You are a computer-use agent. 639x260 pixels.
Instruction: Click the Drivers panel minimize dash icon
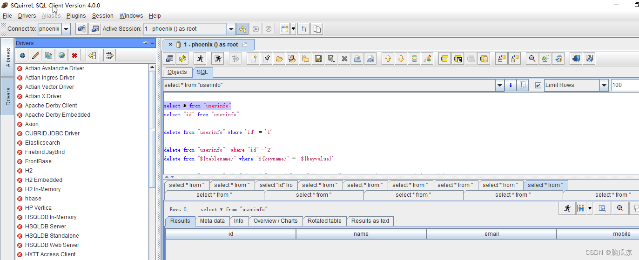tap(152, 43)
